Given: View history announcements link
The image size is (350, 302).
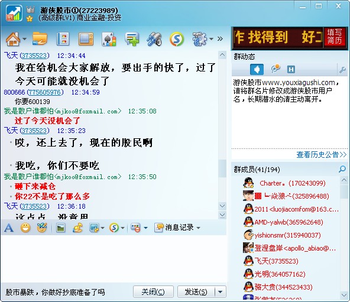Looking at the screenshot, I should point(321,154).
